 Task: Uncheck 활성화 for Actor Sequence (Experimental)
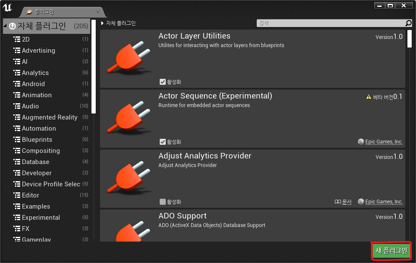pyautogui.click(x=163, y=142)
